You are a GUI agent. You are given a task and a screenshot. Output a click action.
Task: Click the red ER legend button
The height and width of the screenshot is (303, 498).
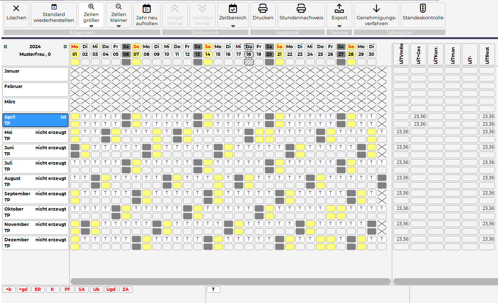tap(38, 289)
